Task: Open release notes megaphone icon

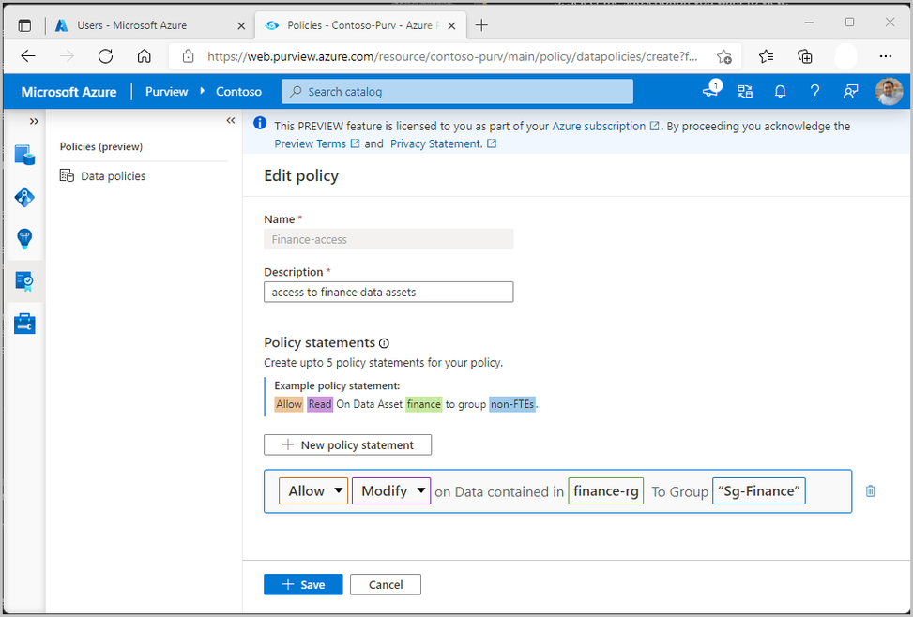Action: (x=710, y=91)
